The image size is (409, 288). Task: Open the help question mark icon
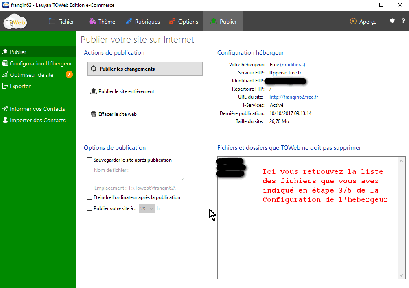pos(403,21)
